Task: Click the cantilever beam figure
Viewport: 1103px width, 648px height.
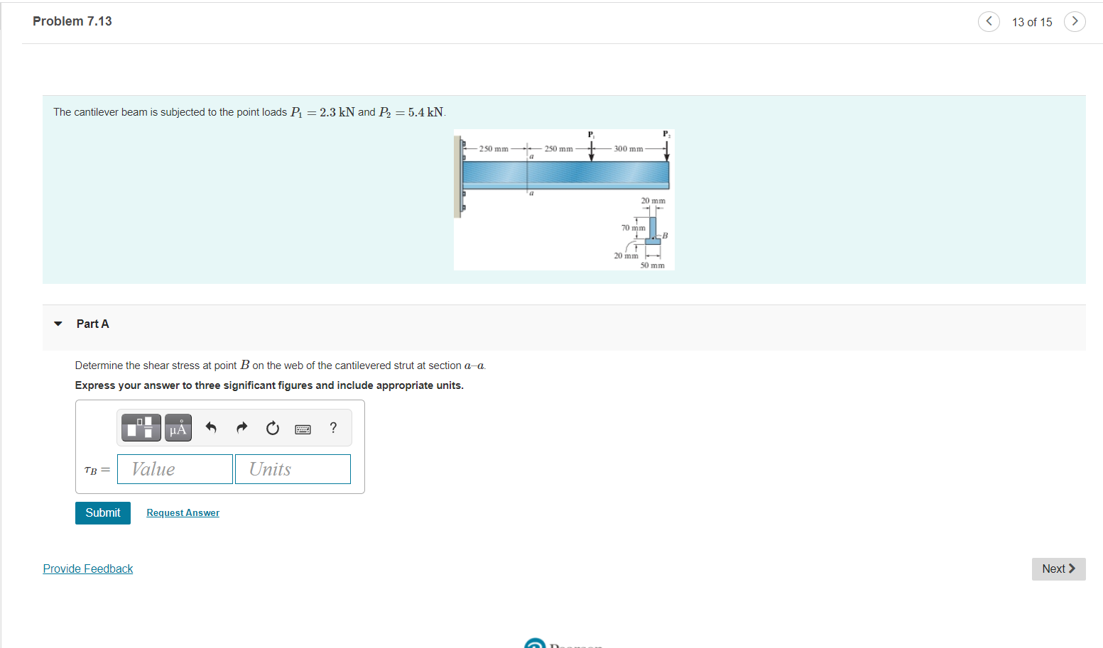Action: pyautogui.click(x=564, y=199)
